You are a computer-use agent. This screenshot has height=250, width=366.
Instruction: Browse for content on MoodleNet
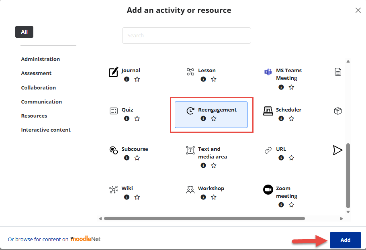(x=54, y=239)
